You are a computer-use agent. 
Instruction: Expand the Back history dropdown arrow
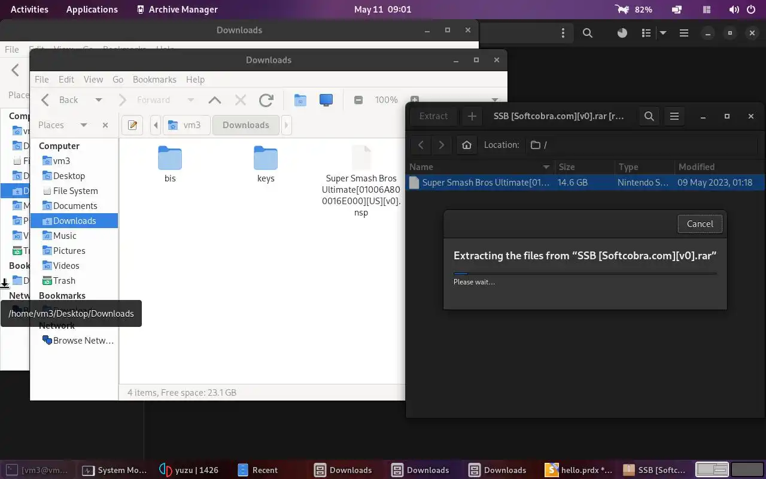[x=99, y=100]
